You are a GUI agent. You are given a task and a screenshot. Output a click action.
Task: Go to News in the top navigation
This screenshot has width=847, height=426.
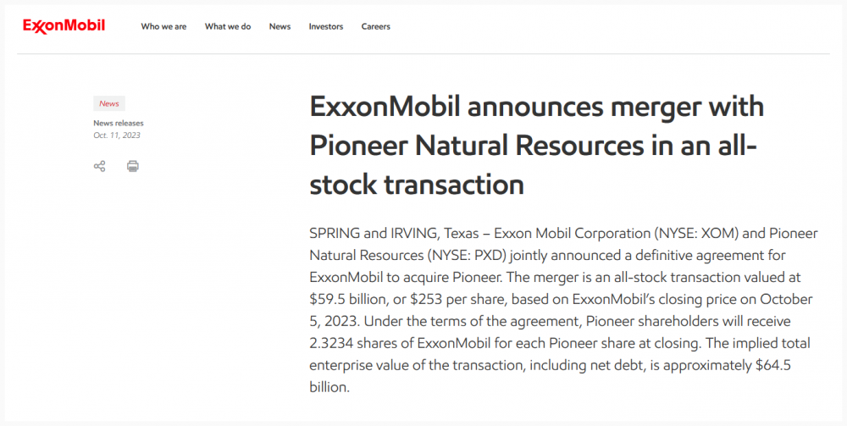(x=280, y=26)
